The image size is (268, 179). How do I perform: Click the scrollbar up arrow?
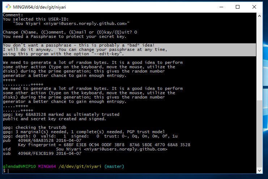(259, 16)
